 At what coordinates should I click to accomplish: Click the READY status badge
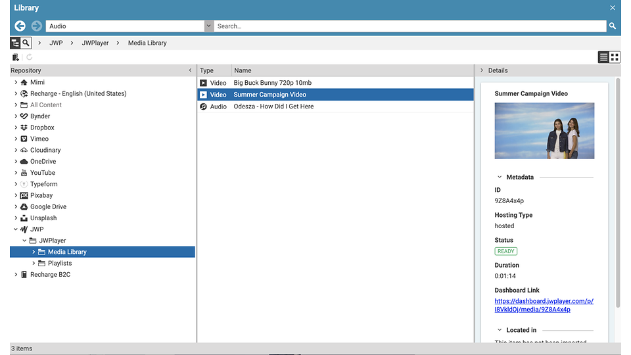(506, 251)
